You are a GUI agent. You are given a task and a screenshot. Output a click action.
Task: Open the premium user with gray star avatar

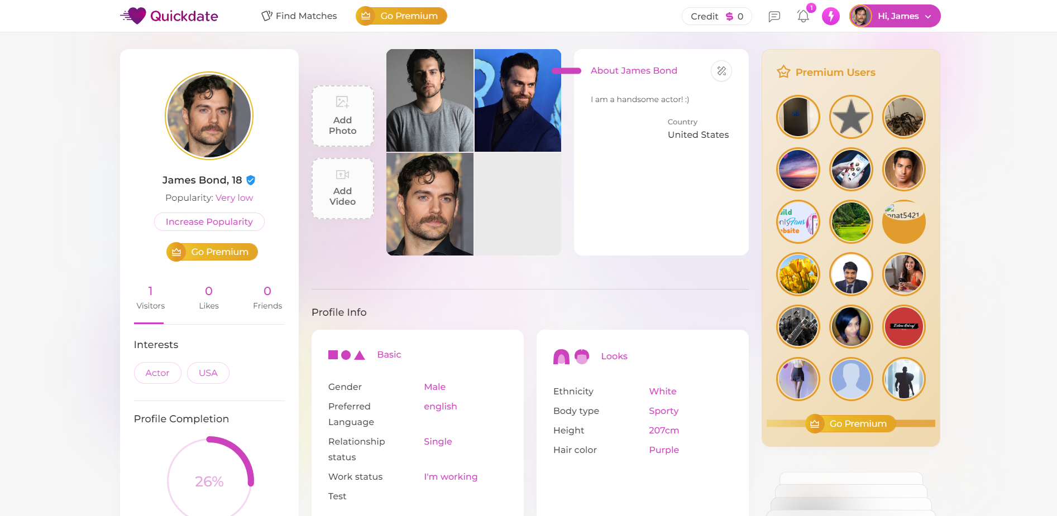pyautogui.click(x=851, y=117)
